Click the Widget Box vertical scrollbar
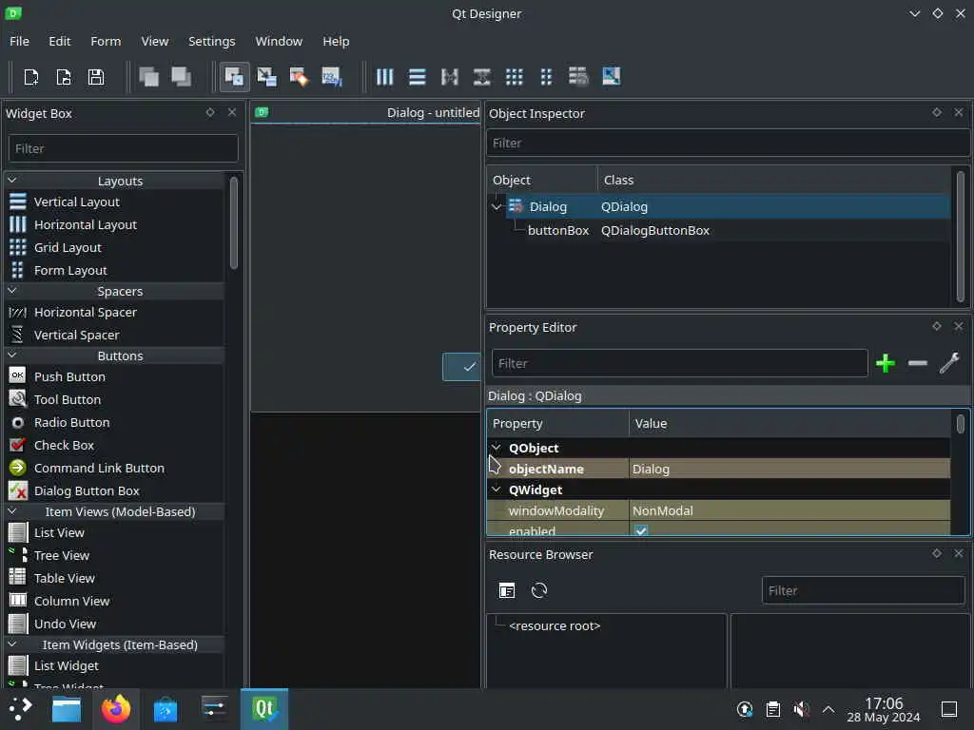Image resolution: width=974 pixels, height=730 pixels. (234, 223)
